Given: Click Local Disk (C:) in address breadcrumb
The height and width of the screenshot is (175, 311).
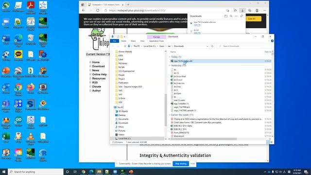Looking at the screenshot, I should [x=150, y=46].
